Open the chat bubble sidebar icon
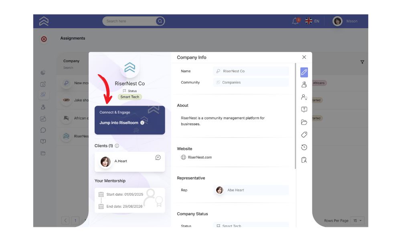 (x=43, y=130)
